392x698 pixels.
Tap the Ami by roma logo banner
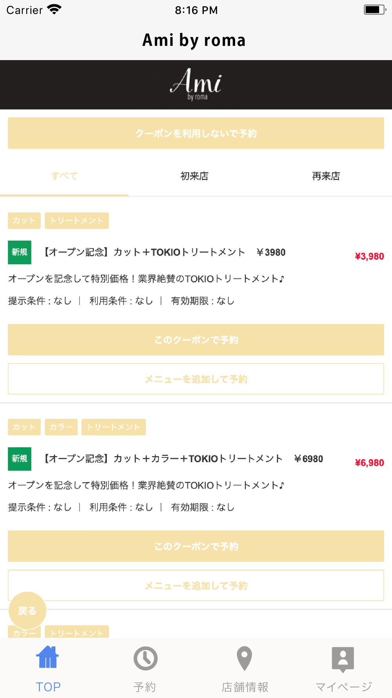[x=196, y=85]
